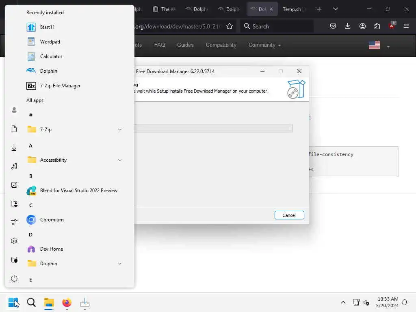Close the current Firefox tab
The image size is (416, 312).
(271, 9)
